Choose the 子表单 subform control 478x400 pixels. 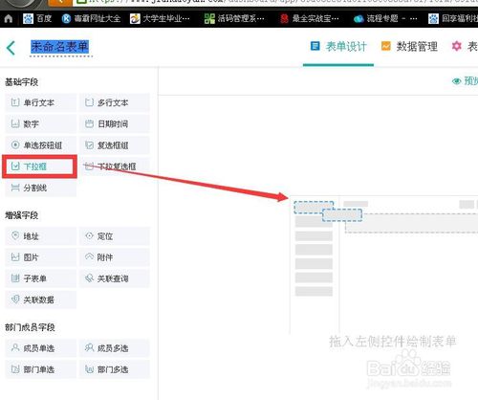41,278
